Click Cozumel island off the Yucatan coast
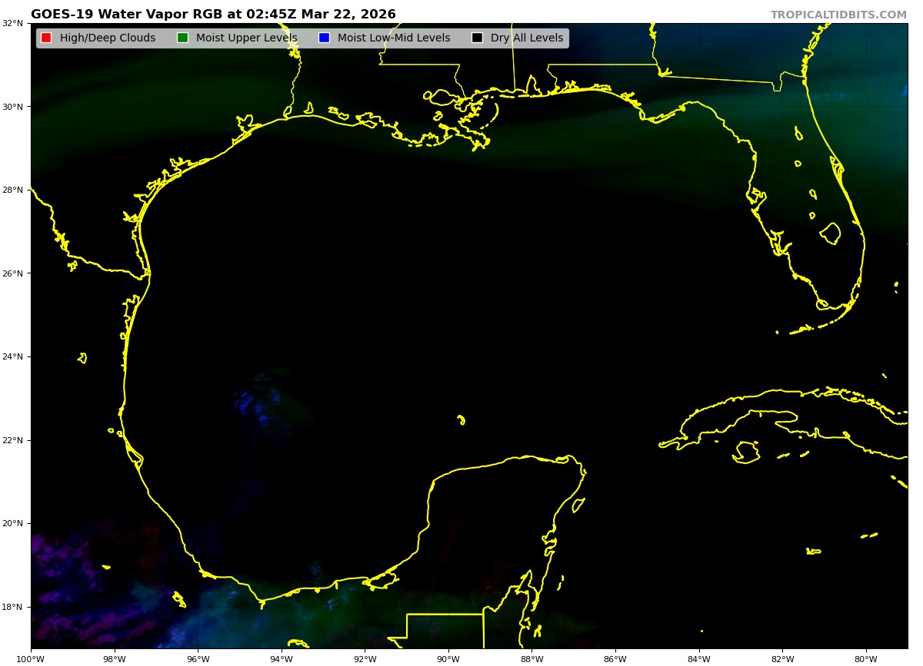 [x=578, y=505]
